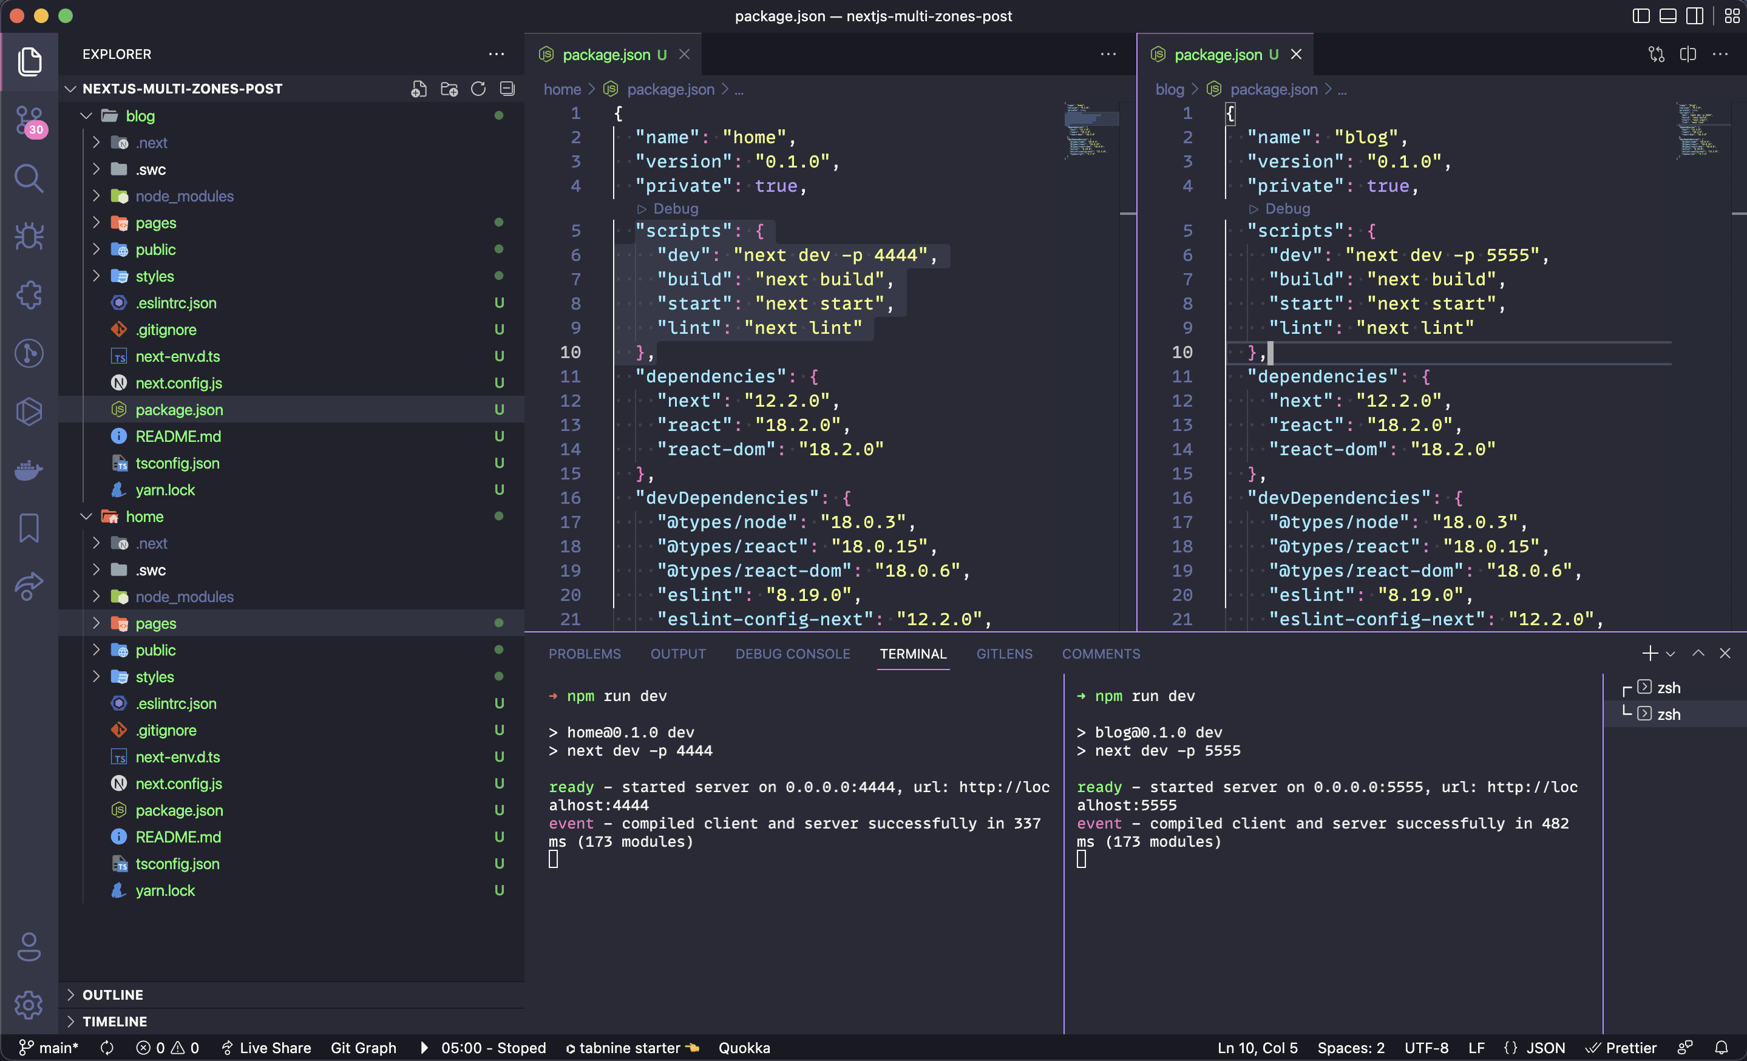The height and width of the screenshot is (1061, 1747).
Task: Refresh the Explorer file tree
Action: point(478,89)
